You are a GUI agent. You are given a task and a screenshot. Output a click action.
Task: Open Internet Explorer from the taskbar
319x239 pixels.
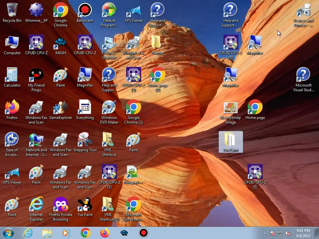pos(28,233)
